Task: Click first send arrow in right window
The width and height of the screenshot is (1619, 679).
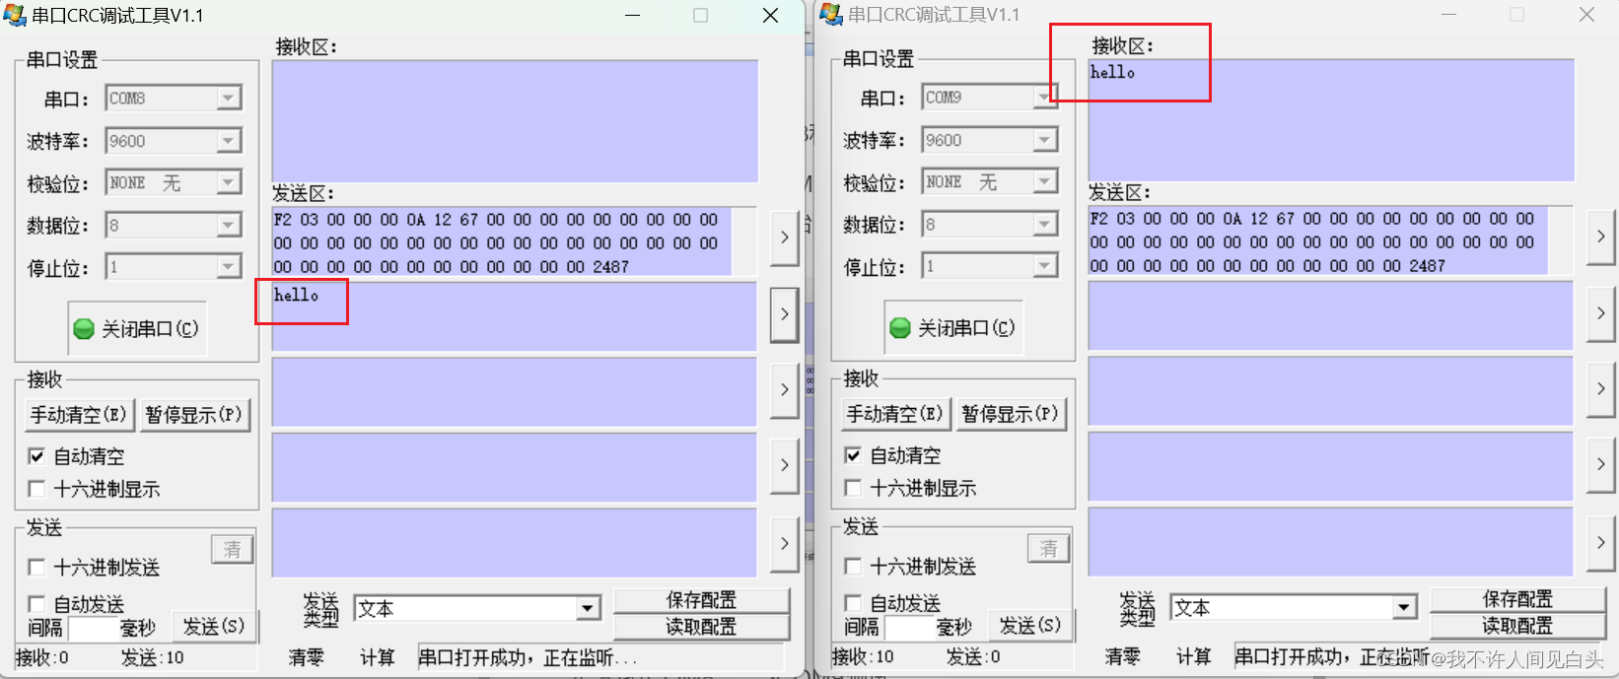Action: pos(1600,237)
